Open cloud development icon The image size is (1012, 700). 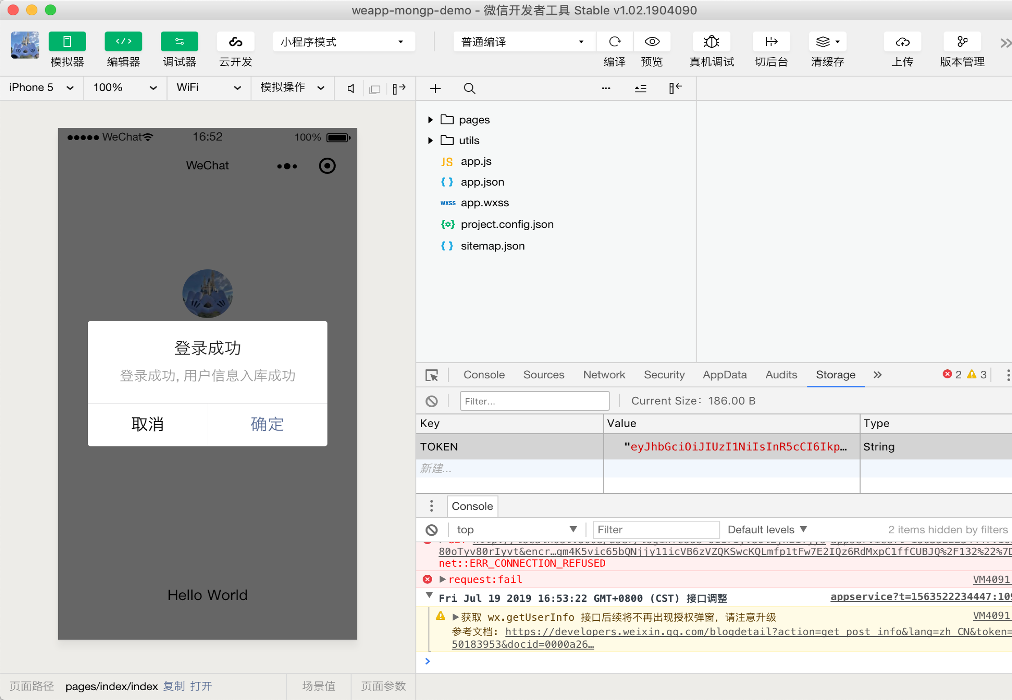pyautogui.click(x=235, y=42)
